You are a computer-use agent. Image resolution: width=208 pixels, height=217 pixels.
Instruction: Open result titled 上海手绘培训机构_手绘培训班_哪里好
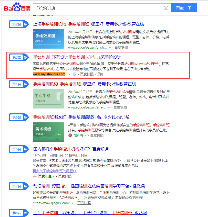[x=89, y=24]
